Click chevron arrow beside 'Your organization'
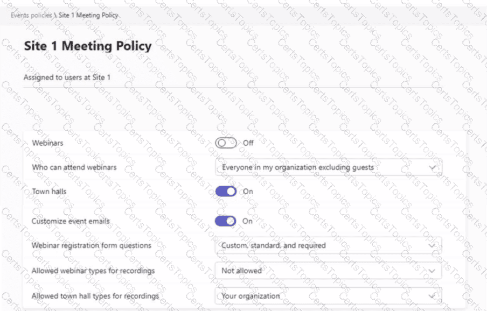 [433, 296]
